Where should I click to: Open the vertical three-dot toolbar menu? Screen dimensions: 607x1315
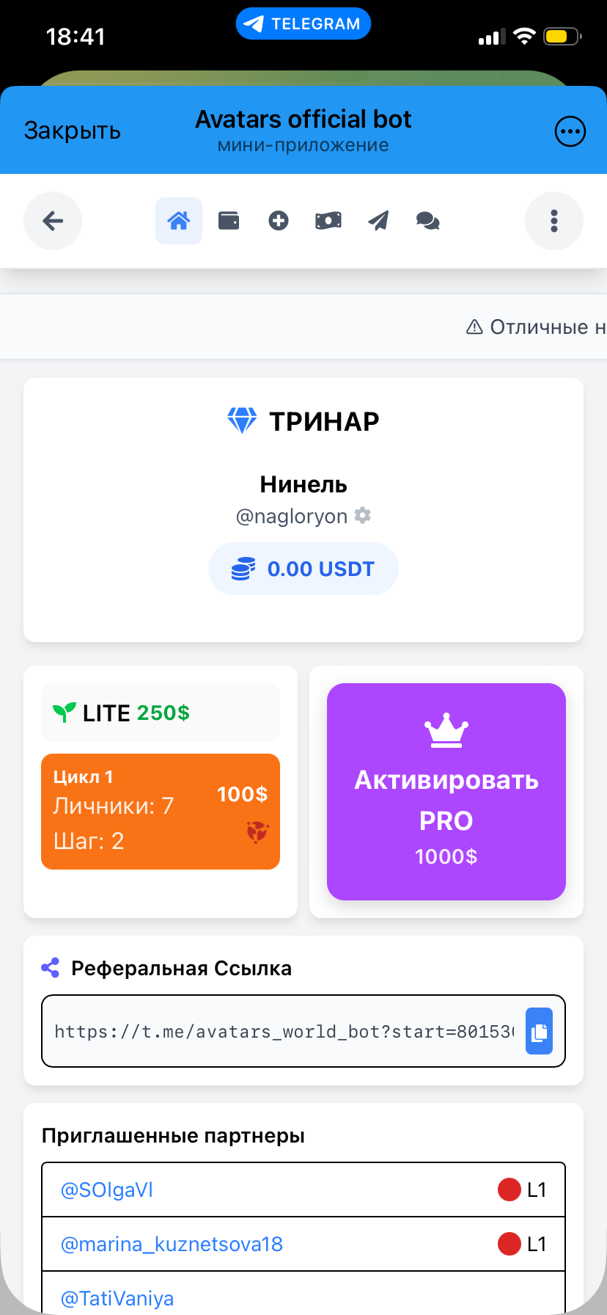coord(554,221)
